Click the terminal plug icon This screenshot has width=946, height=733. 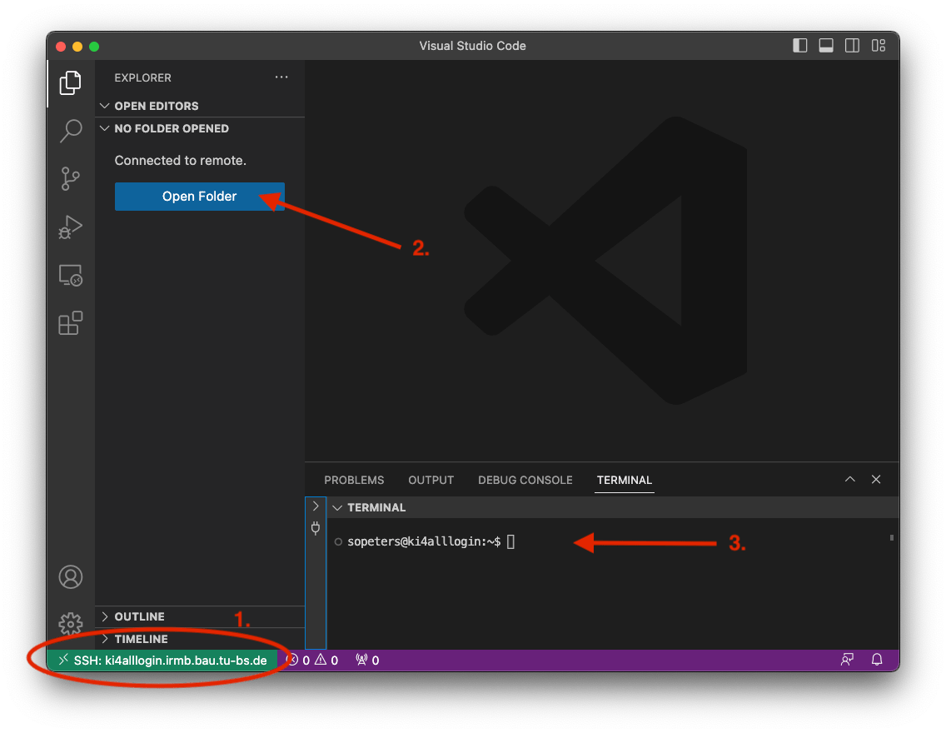click(x=316, y=528)
